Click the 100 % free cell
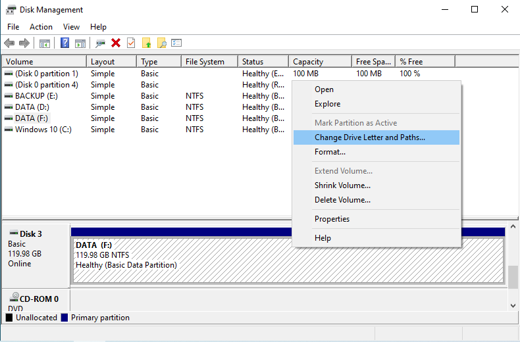 click(409, 74)
